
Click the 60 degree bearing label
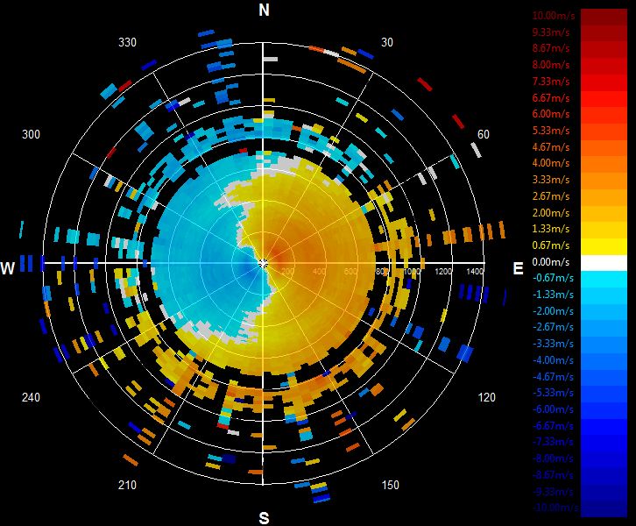483,134
